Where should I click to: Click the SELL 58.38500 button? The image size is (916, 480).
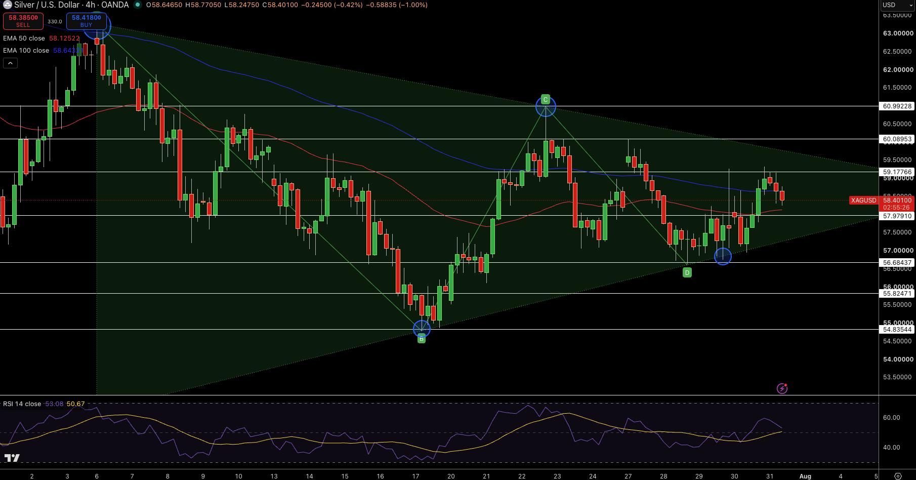(x=23, y=21)
